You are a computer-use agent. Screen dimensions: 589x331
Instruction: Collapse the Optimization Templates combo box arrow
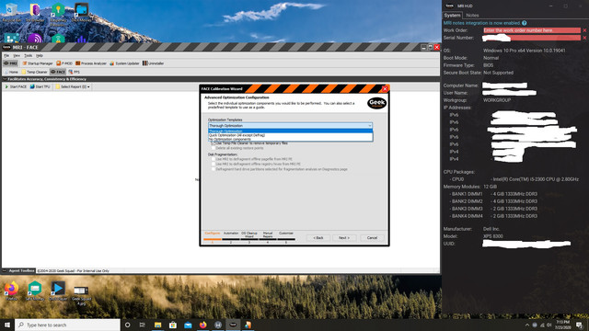(x=370, y=126)
